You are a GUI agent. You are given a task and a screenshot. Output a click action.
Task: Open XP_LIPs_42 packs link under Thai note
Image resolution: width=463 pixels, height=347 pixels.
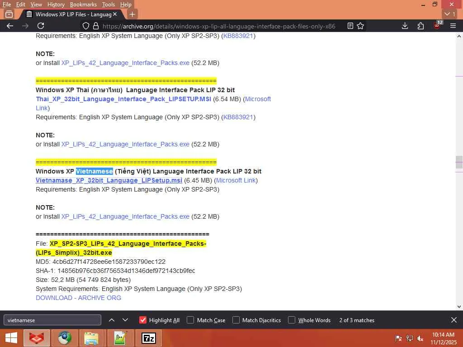click(x=125, y=144)
